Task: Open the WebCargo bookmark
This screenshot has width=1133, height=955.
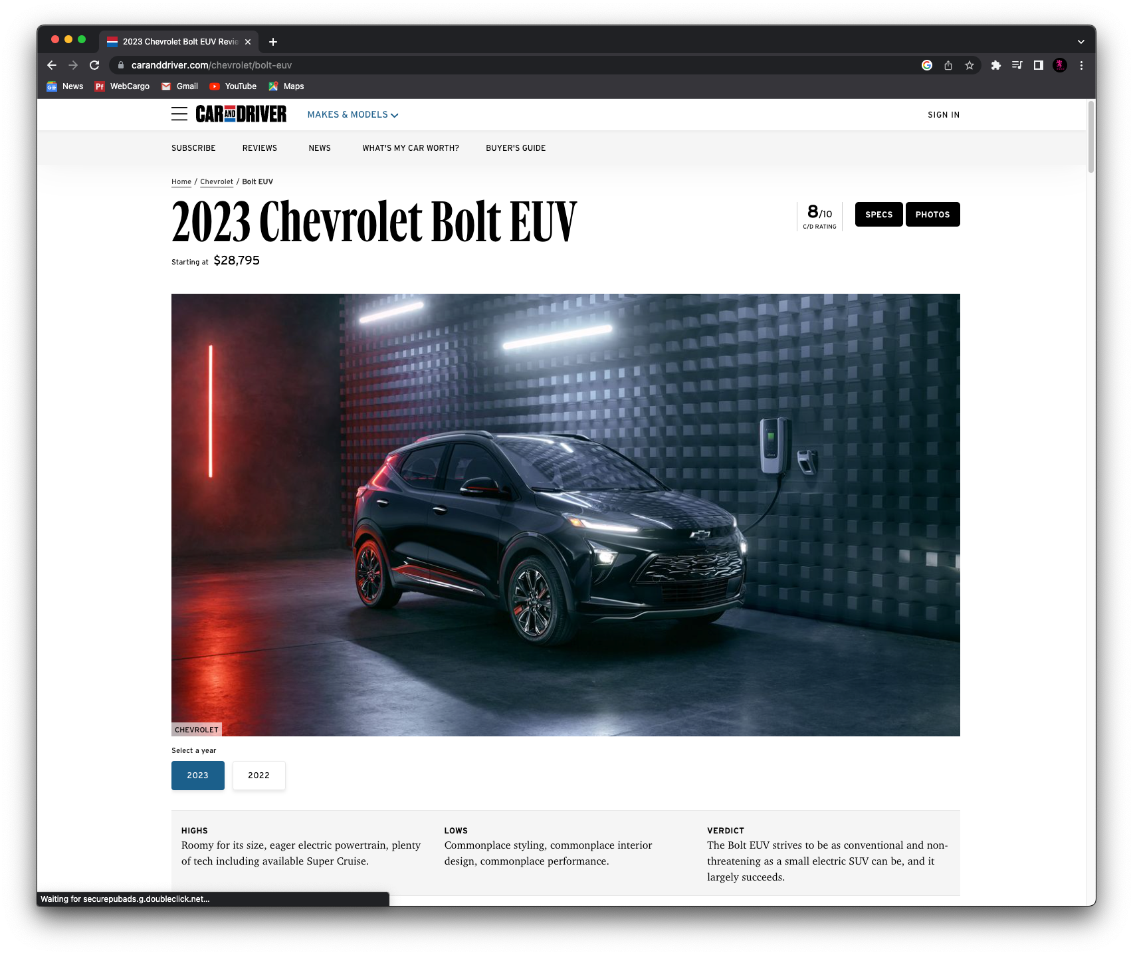Action: (x=122, y=86)
